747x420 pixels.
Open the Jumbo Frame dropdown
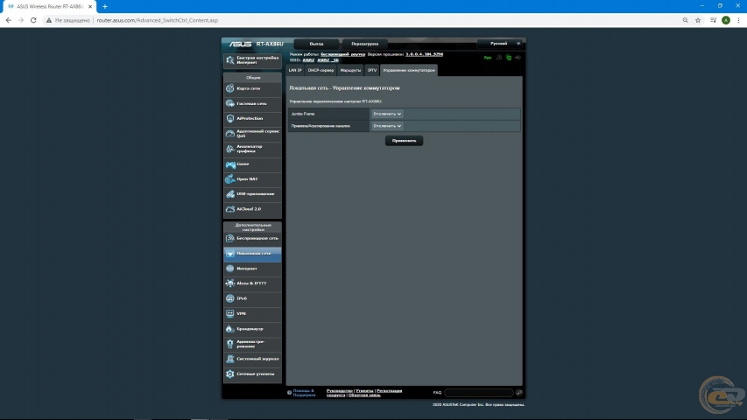point(387,114)
